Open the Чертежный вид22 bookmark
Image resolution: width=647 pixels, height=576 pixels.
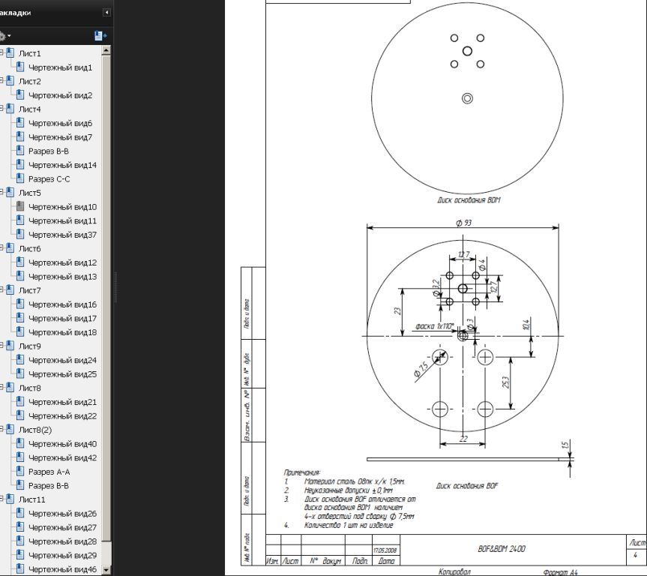[x=62, y=416]
